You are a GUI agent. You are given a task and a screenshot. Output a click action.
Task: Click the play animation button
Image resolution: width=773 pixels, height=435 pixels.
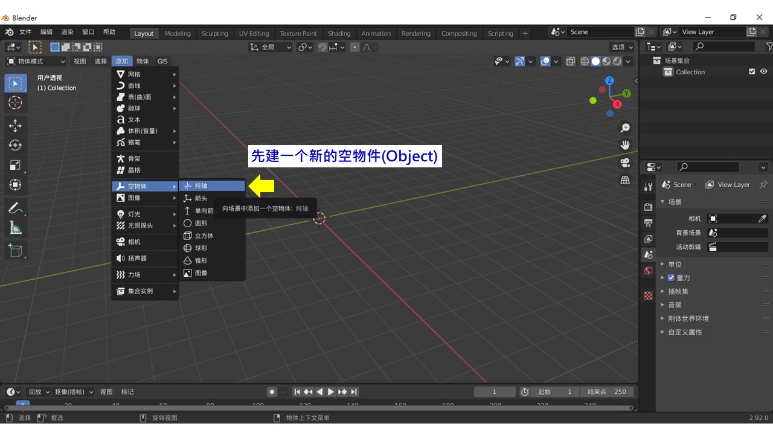pos(331,391)
